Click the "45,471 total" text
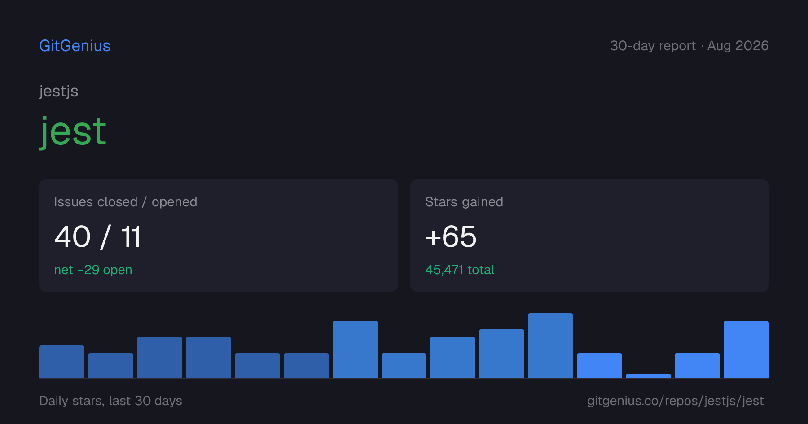 (x=460, y=270)
